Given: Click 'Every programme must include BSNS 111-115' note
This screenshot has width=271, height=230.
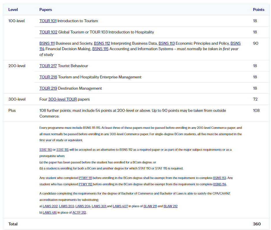Looking at the screenshot, I should [141, 134].
